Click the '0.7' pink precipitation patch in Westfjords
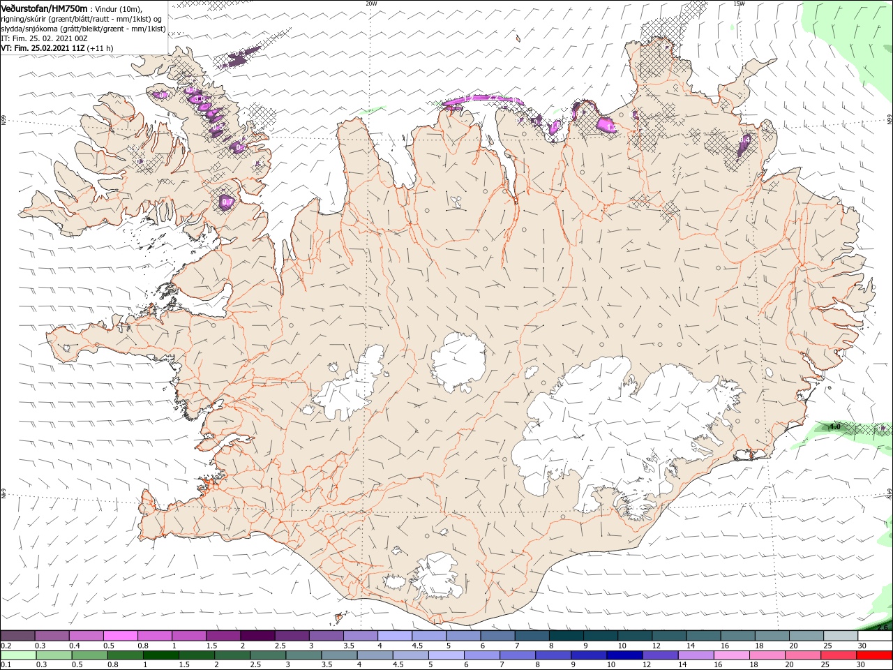This screenshot has height=670, width=893. tap(226, 202)
